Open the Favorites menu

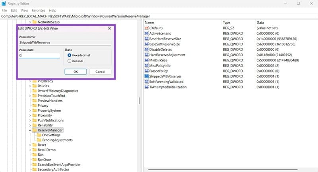coord(38,10)
